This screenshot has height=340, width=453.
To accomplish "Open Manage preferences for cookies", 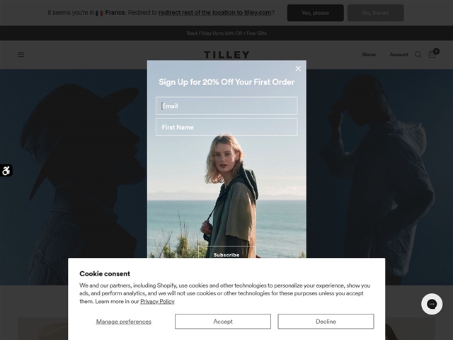I will (124, 322).
